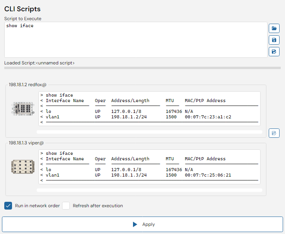Click the redfox switch device image

point(23,109)
